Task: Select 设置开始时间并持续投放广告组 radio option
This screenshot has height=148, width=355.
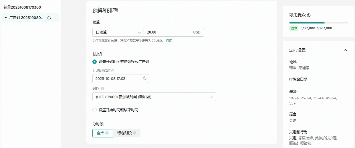Action: 95,62
